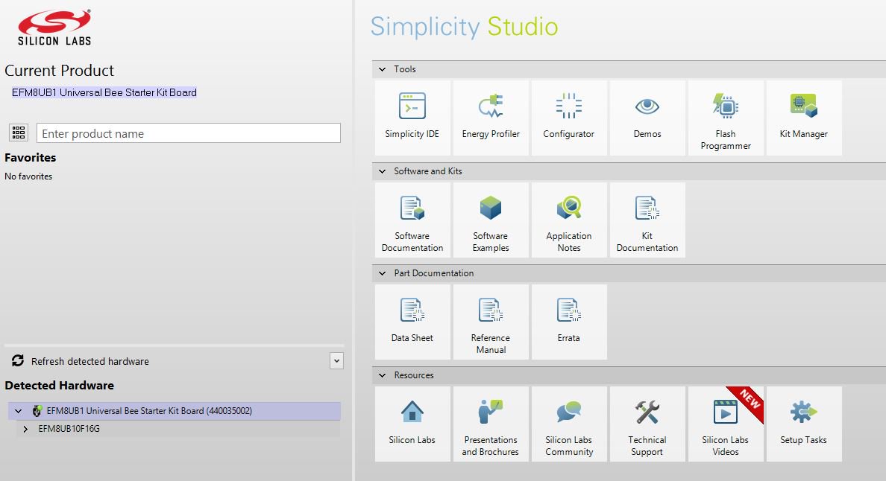
Task: Collapse the Software and Kits section
Action: (x=383, y=171)
